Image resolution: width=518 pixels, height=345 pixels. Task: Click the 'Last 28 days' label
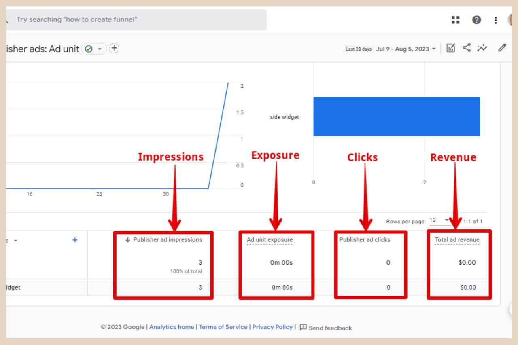359,49
